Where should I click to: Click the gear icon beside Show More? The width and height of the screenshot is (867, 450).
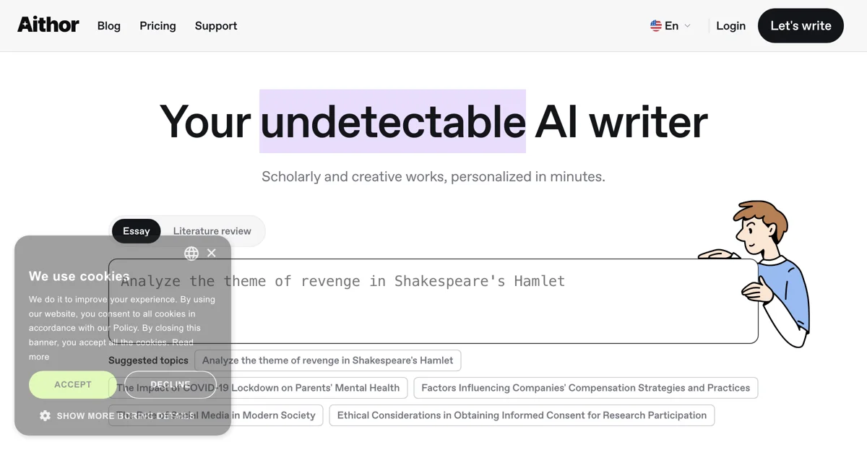point(45,415)
